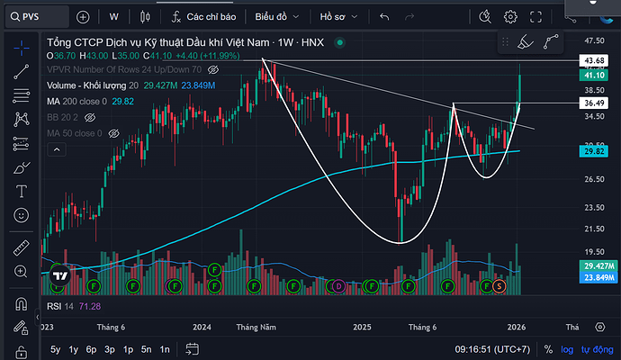This screenshot has width=621, height=360.
Task: Redo the last chart action
Action: (x=409, y=17)
